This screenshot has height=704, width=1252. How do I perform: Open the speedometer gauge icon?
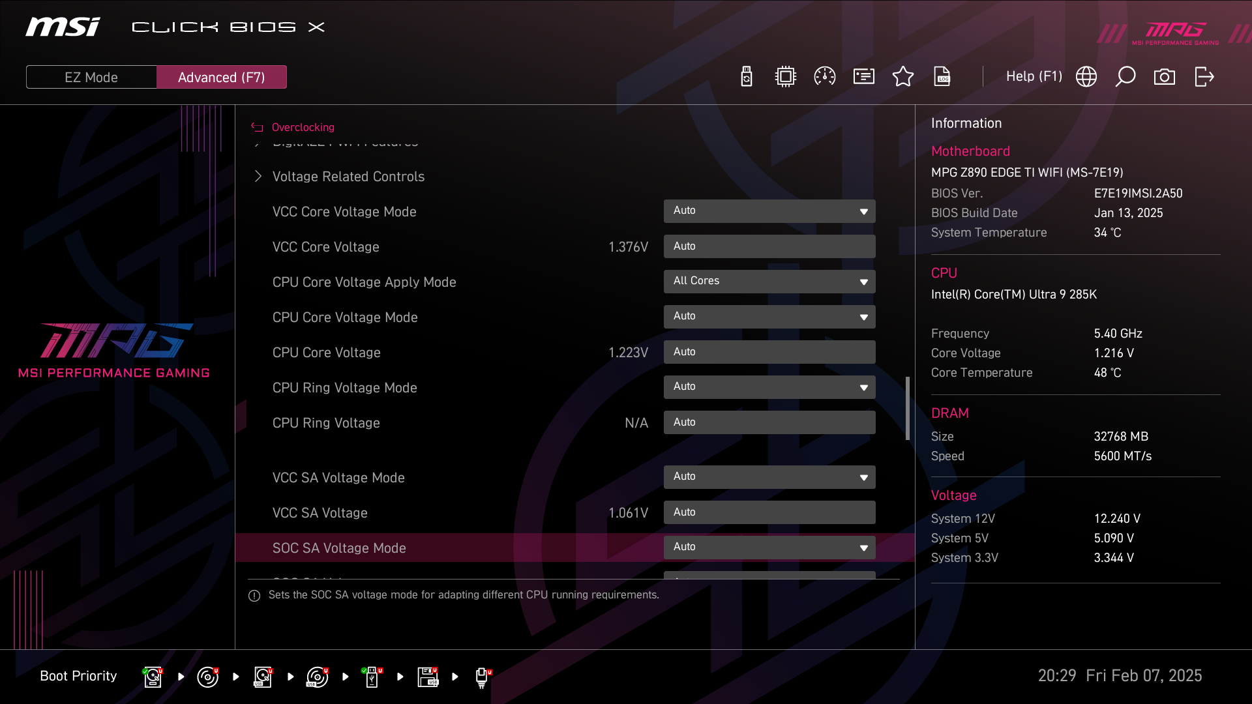[x=825, y=77]
